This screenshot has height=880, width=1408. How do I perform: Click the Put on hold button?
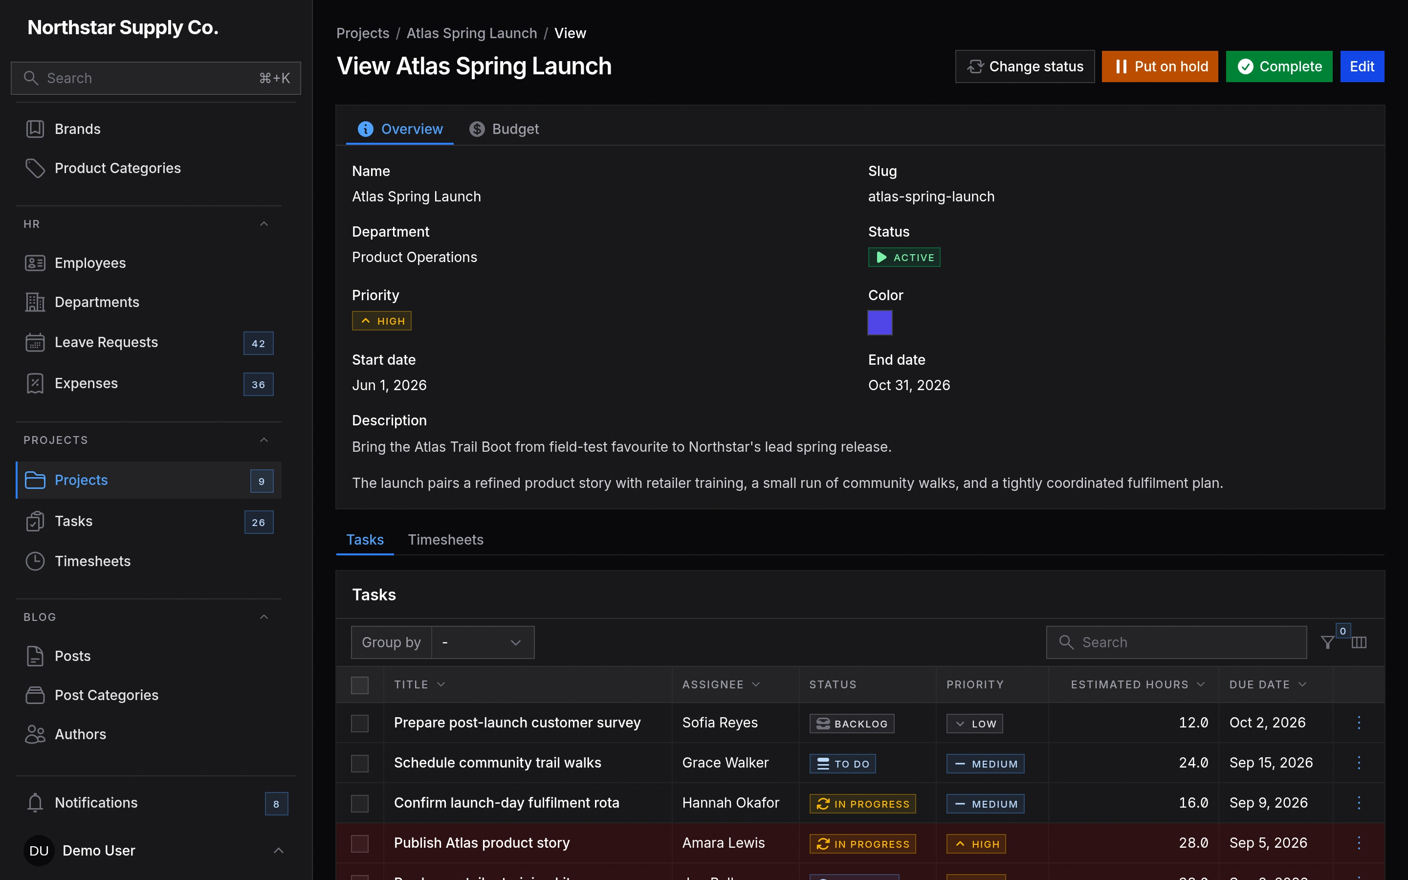tap(1160, 66)
